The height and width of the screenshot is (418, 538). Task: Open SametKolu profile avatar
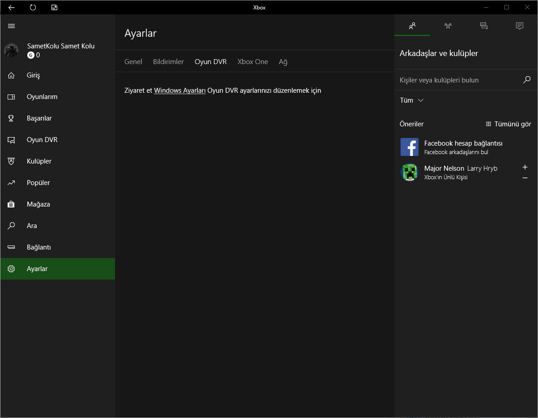coord(11,50)
